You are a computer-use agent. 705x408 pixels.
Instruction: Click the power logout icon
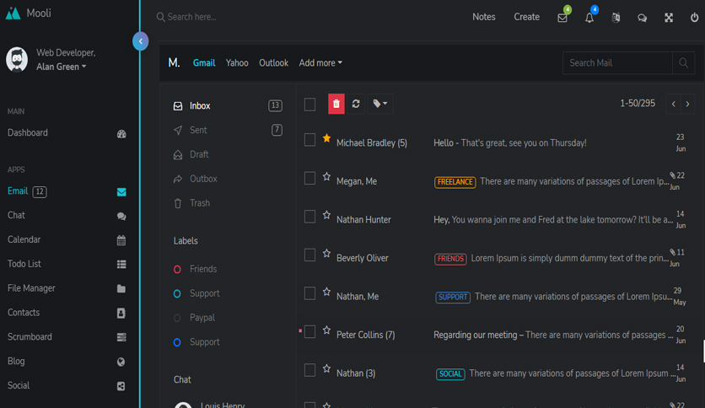coord(694,18)
